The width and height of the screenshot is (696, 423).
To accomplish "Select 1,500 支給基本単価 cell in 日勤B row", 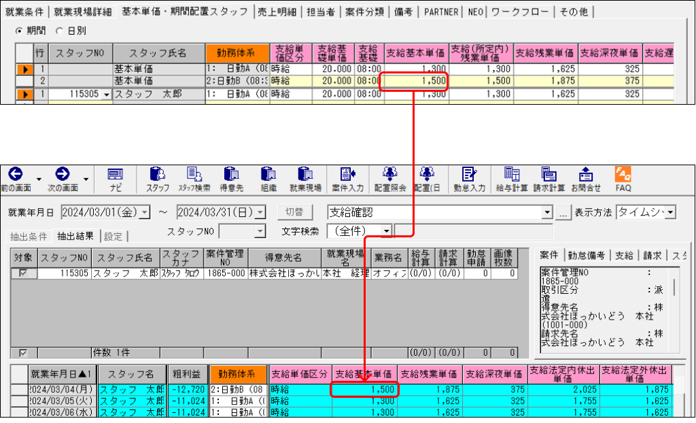I will (415, 82).
